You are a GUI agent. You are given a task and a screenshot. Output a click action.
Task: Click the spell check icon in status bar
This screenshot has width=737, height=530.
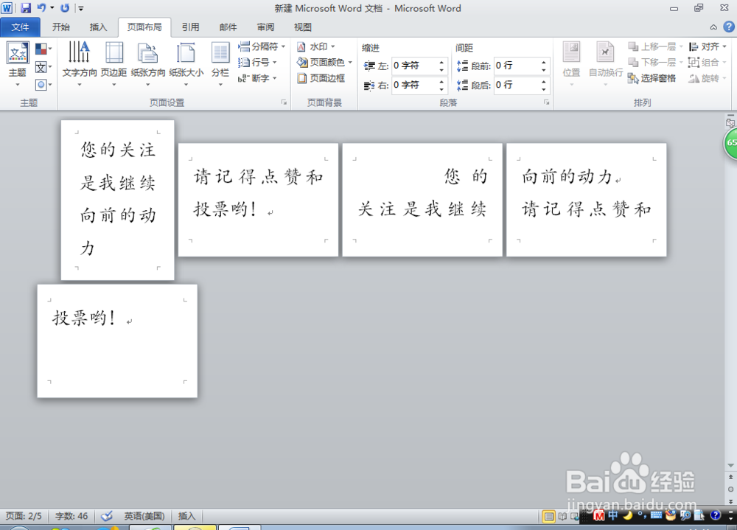pyautogui.click(x=106, y=516)
